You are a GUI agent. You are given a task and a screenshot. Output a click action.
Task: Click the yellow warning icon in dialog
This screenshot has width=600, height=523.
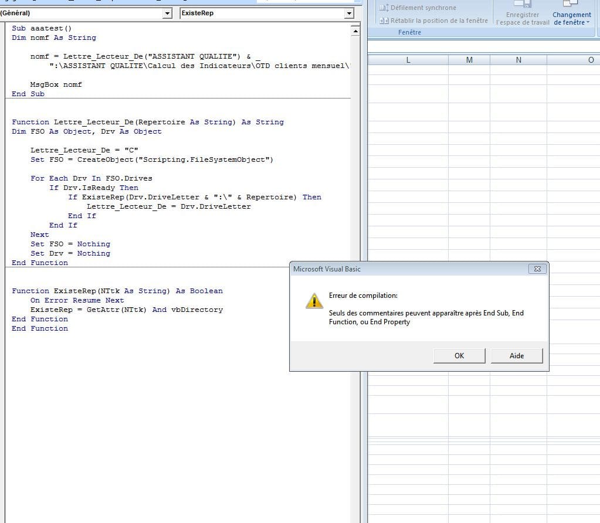click(314, 301)
